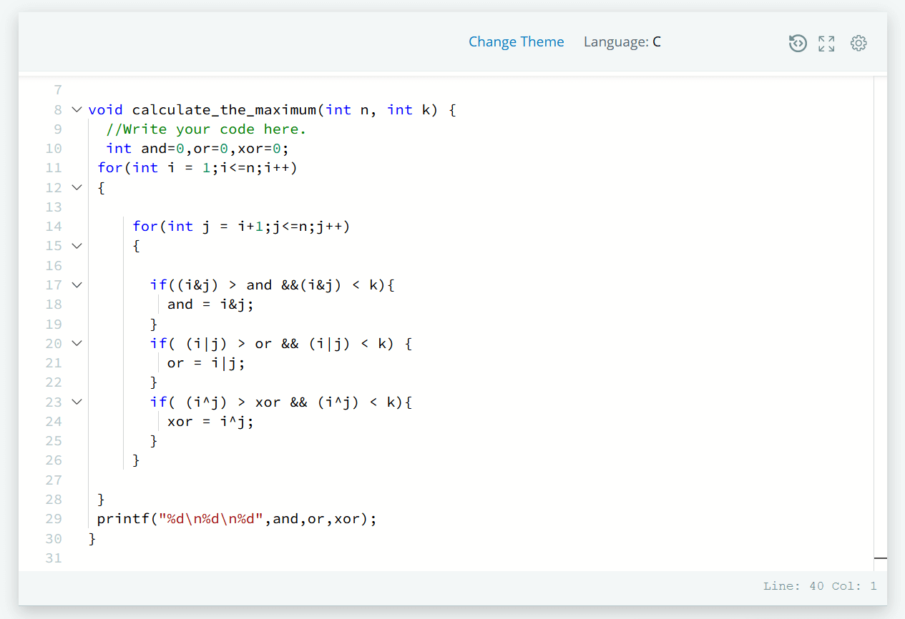Screen dimensions: 905x619
Task: Collapse the outer for loop block at line 12
Action: point(77,187)
